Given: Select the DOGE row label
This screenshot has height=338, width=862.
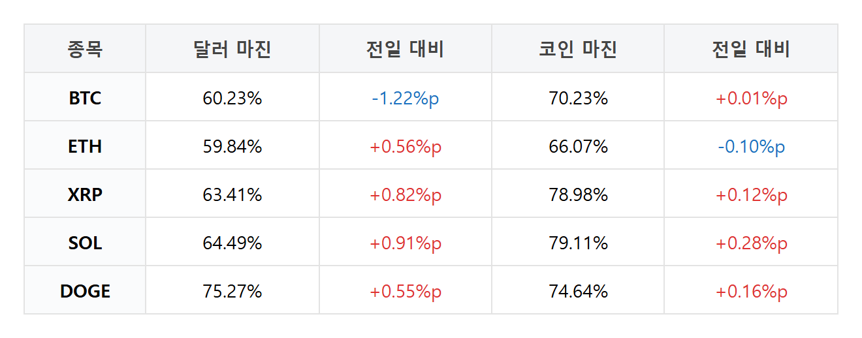Looking at the screenshot, I should pos(85,292).
